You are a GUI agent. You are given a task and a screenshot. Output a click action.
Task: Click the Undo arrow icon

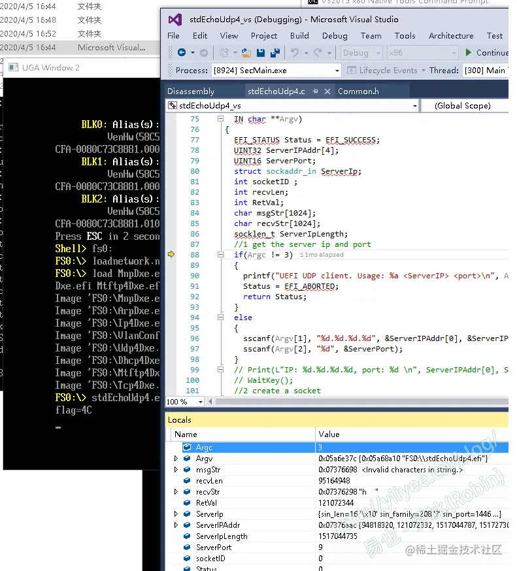coord(295,53)
